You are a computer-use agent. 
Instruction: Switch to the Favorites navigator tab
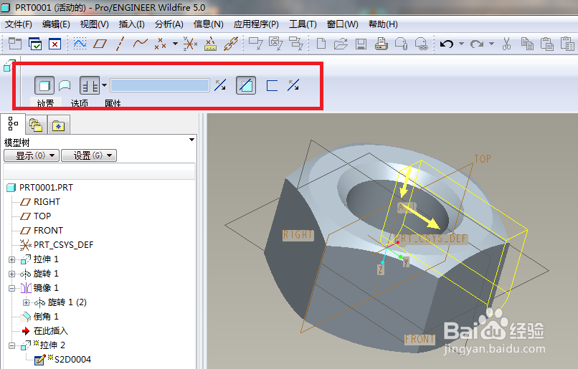click(59, 125)
